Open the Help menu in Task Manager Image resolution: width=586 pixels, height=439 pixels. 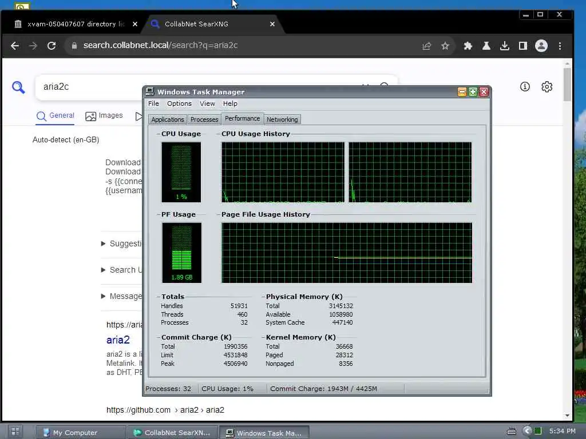click(230, 103)
